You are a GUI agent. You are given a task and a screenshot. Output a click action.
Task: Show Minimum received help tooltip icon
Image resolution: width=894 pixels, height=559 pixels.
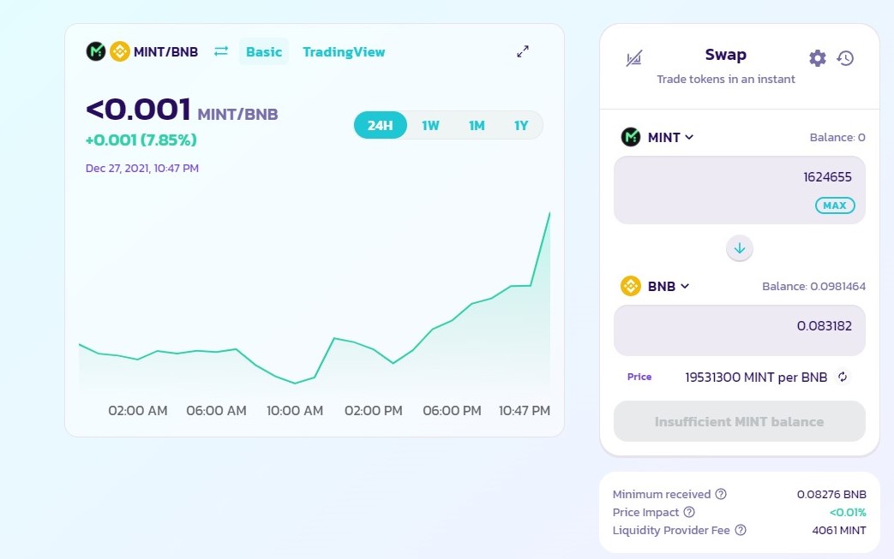[721, 494]
